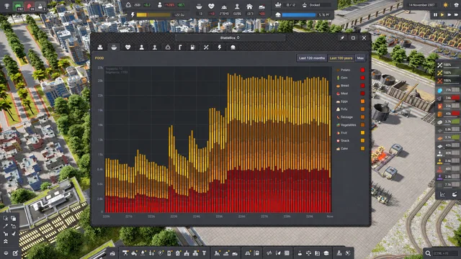The height and width of the screenshot is (259, 461).
Task: Select the eyedropper clone tool
Action: pyautogui.click(x=6, y=226)
